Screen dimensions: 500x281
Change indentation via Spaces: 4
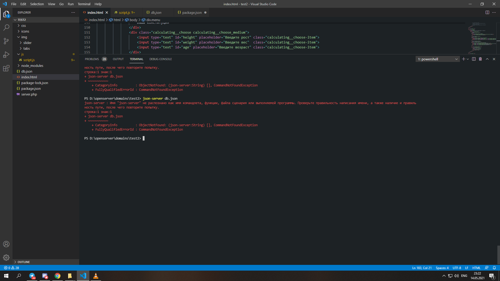(442, 268)
